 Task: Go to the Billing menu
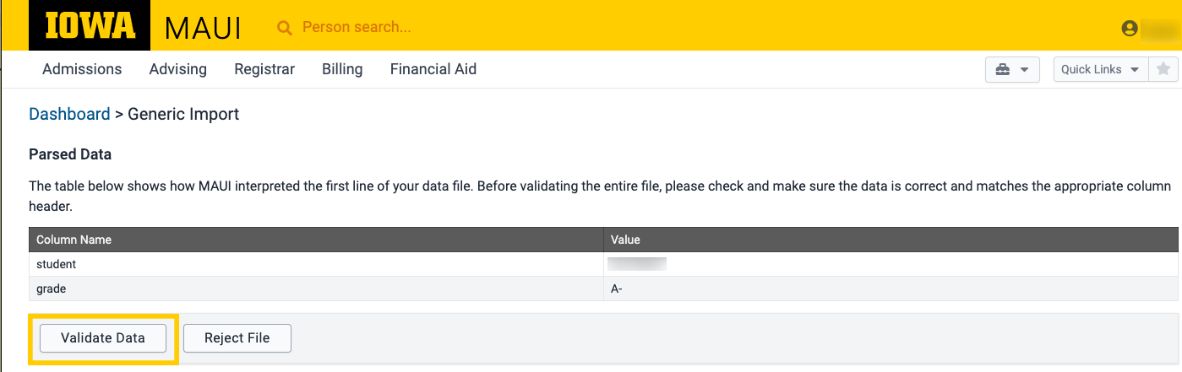[342, 69]
